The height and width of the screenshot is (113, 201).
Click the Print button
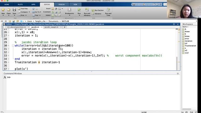pos(21,15)
